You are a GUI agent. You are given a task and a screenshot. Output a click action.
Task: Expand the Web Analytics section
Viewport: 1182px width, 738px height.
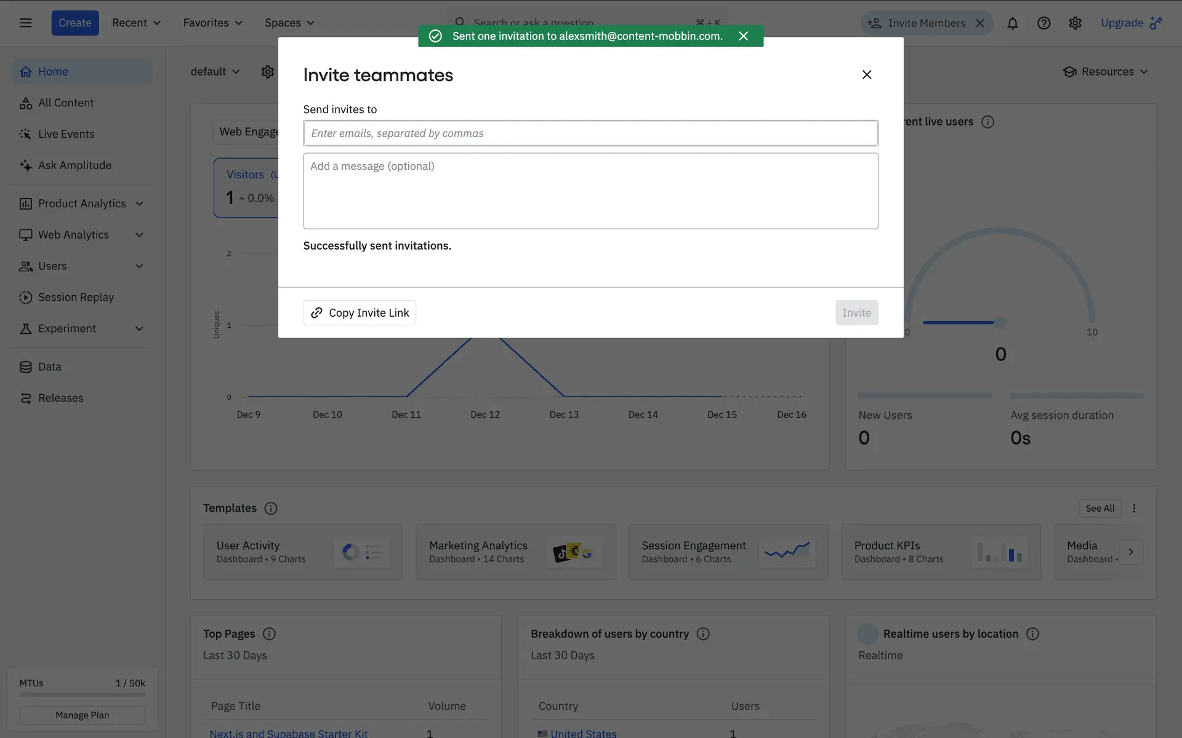pyautogui.click(x=139, y=235)
